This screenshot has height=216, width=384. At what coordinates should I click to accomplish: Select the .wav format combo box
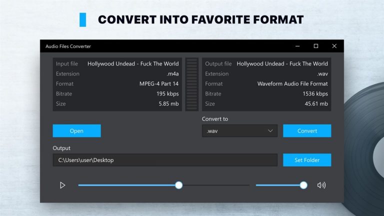(239, 131)
